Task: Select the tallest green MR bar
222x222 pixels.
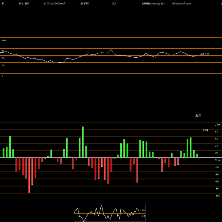Action: (83, 142)
